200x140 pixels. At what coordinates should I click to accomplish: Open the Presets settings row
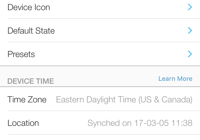tap(100, 54)
